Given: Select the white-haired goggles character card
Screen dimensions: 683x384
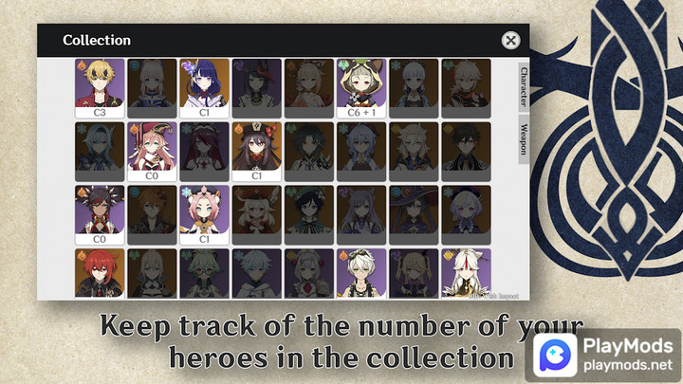Looking at the screenshot, I should [361, 273].
